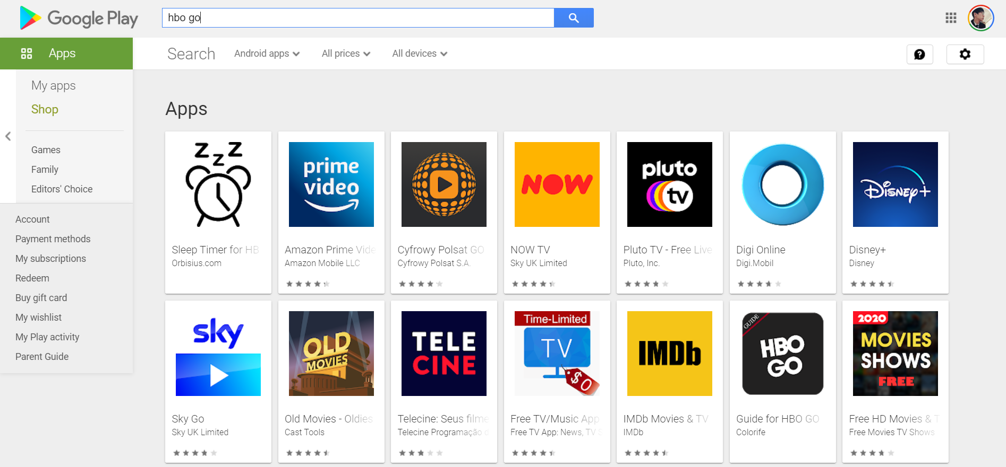Open My Play activity
The image size is (1006, 467).
tap(47, 337)
